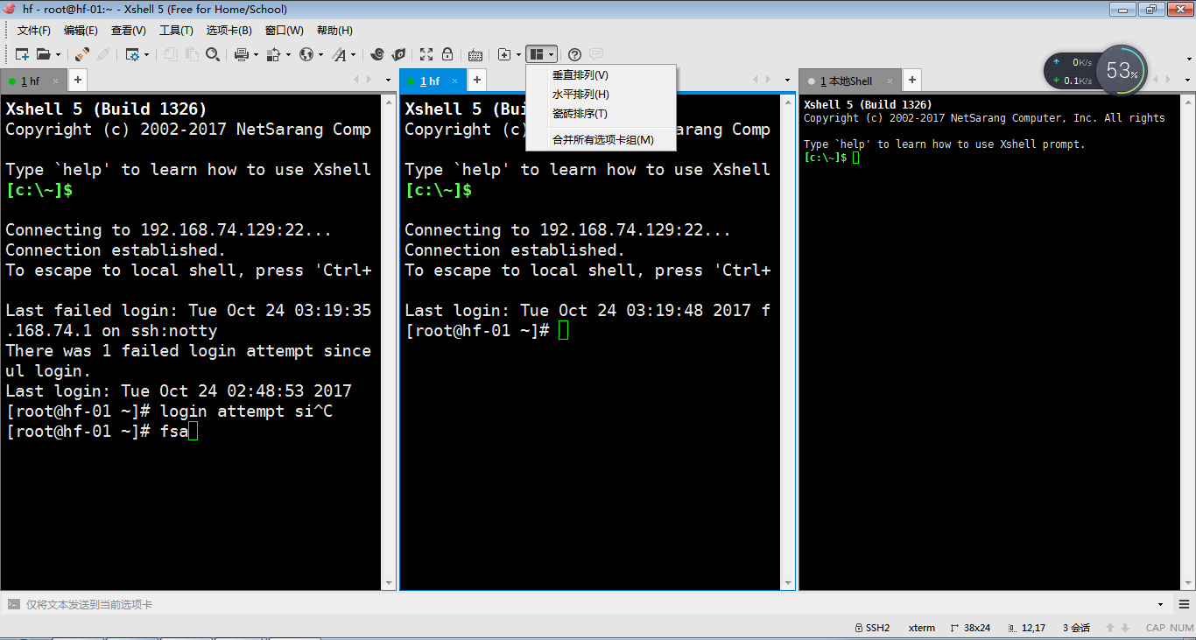Launch Xagent with the key icon
Viewport: 1196px width, 640px height.
(398, 54)
